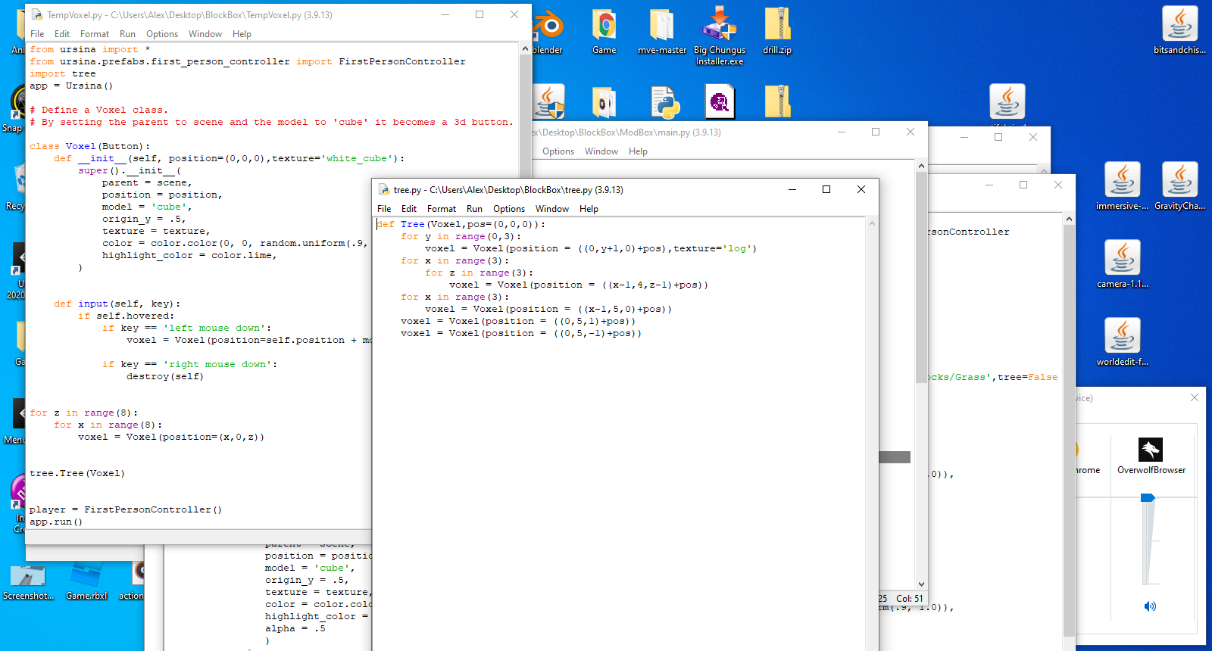
Task: Open the Blender desktop shortcut
Action: pyautogui.click(x=548, y=30)
